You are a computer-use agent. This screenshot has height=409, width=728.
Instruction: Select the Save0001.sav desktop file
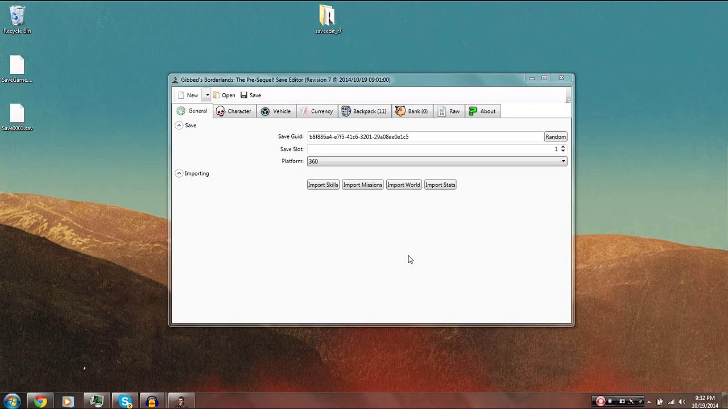point(17,117)
